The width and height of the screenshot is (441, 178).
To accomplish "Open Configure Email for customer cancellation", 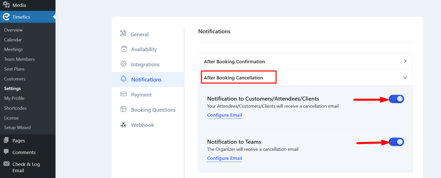I will [x=224, y=115].
